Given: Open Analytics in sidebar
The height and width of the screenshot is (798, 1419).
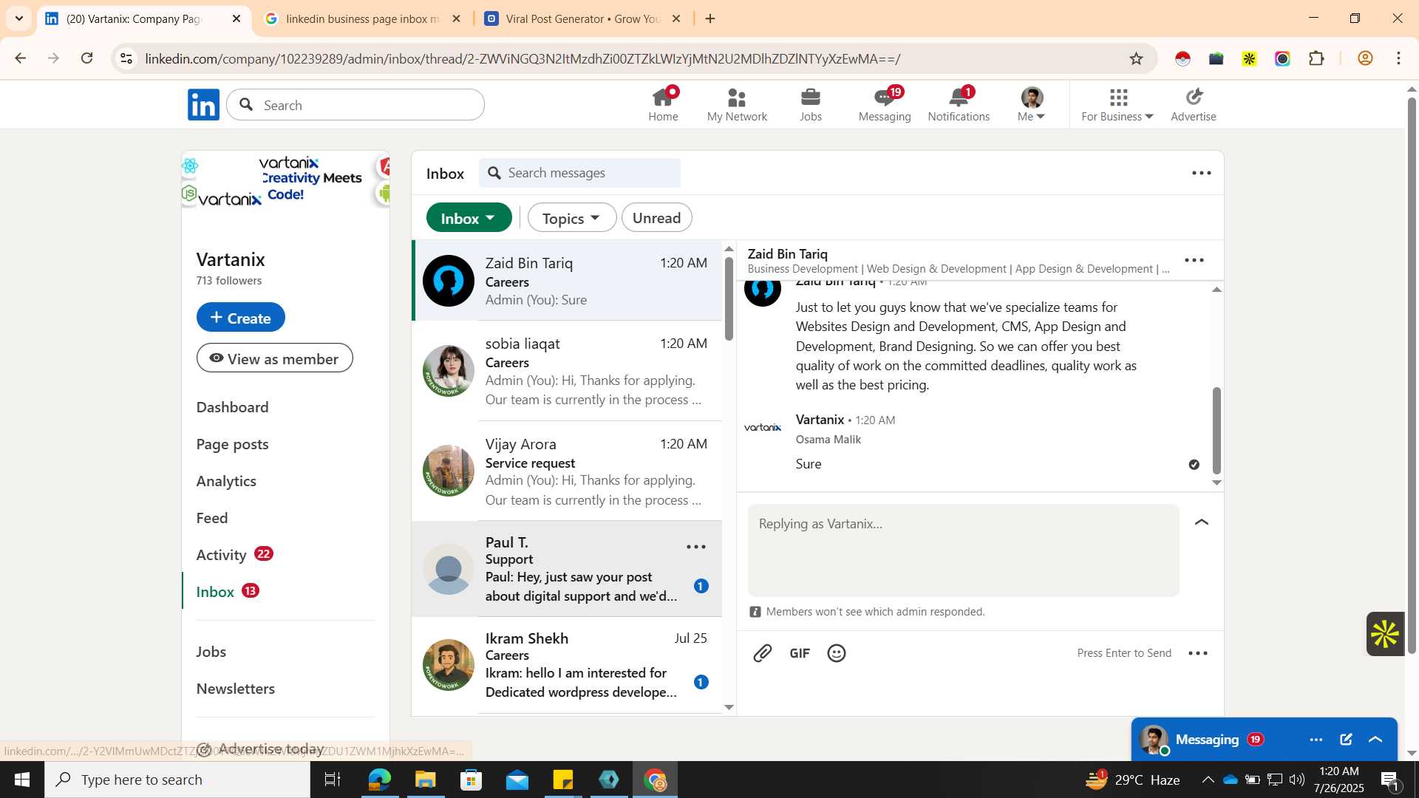Looking at the screenshot, I should pos(226,481).
